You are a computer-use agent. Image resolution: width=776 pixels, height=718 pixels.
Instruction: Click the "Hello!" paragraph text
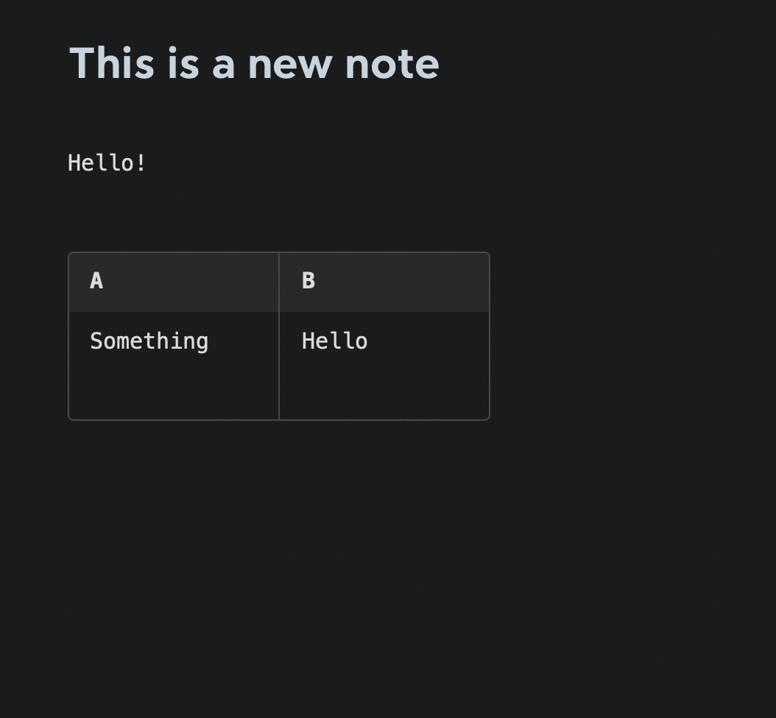pos(107,163)
